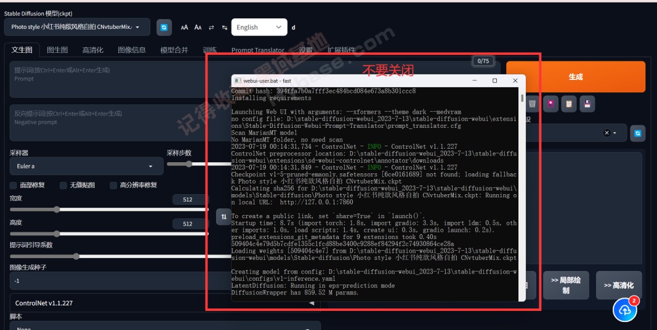
Task: Click the generated image preview area
Action: coord(584,208)
